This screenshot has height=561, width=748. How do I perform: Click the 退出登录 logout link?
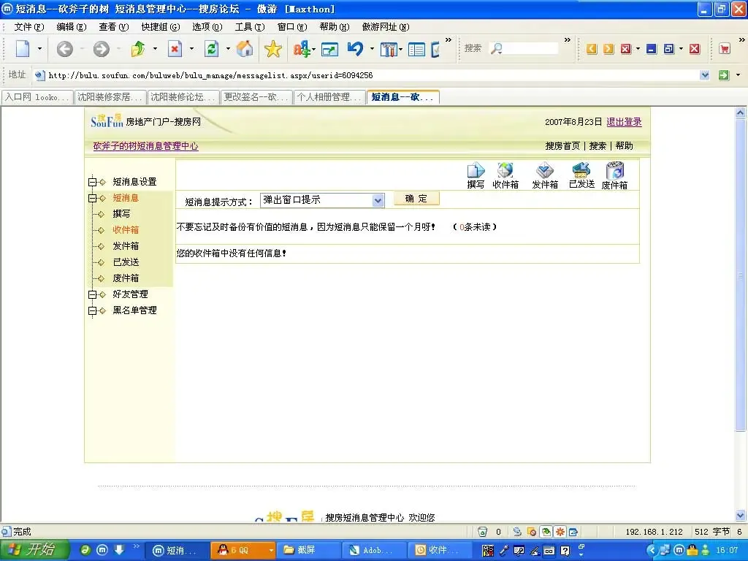(x=624, y=122)
